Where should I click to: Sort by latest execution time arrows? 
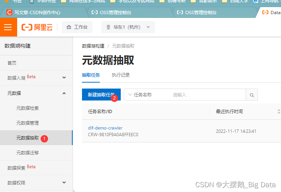coord(279,112)
